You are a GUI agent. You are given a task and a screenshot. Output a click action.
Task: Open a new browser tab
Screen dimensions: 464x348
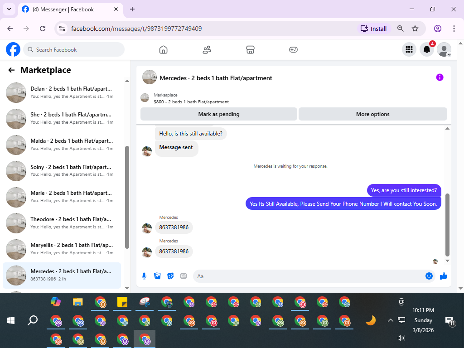point(132,9)
